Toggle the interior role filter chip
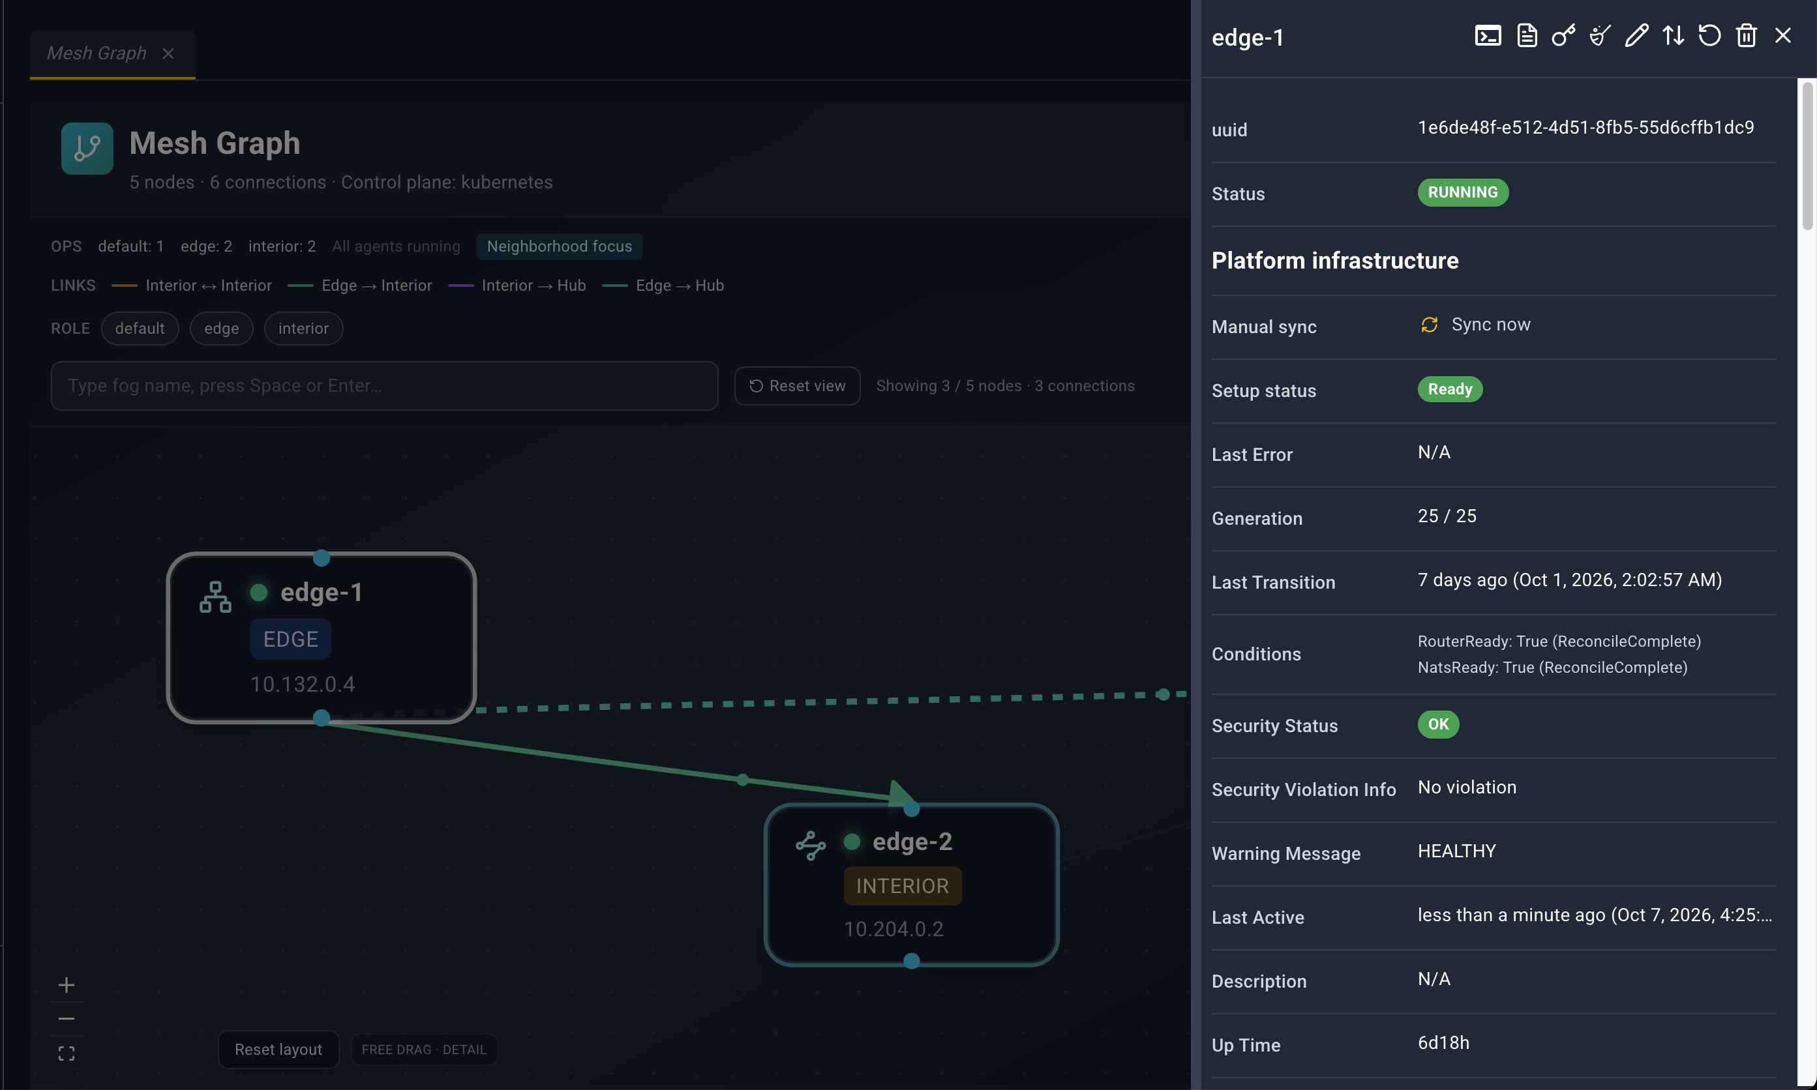This screenshot has width=1817, height=1090. pos(303,329)
